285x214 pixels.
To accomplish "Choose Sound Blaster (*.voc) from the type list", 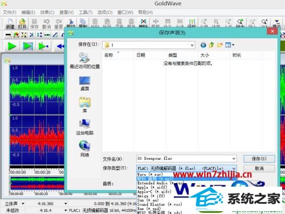I will pos(160,204).
